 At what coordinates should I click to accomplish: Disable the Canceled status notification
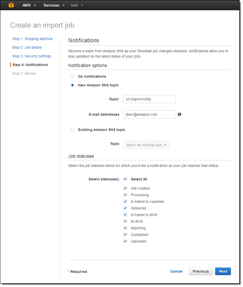point(125,241)
